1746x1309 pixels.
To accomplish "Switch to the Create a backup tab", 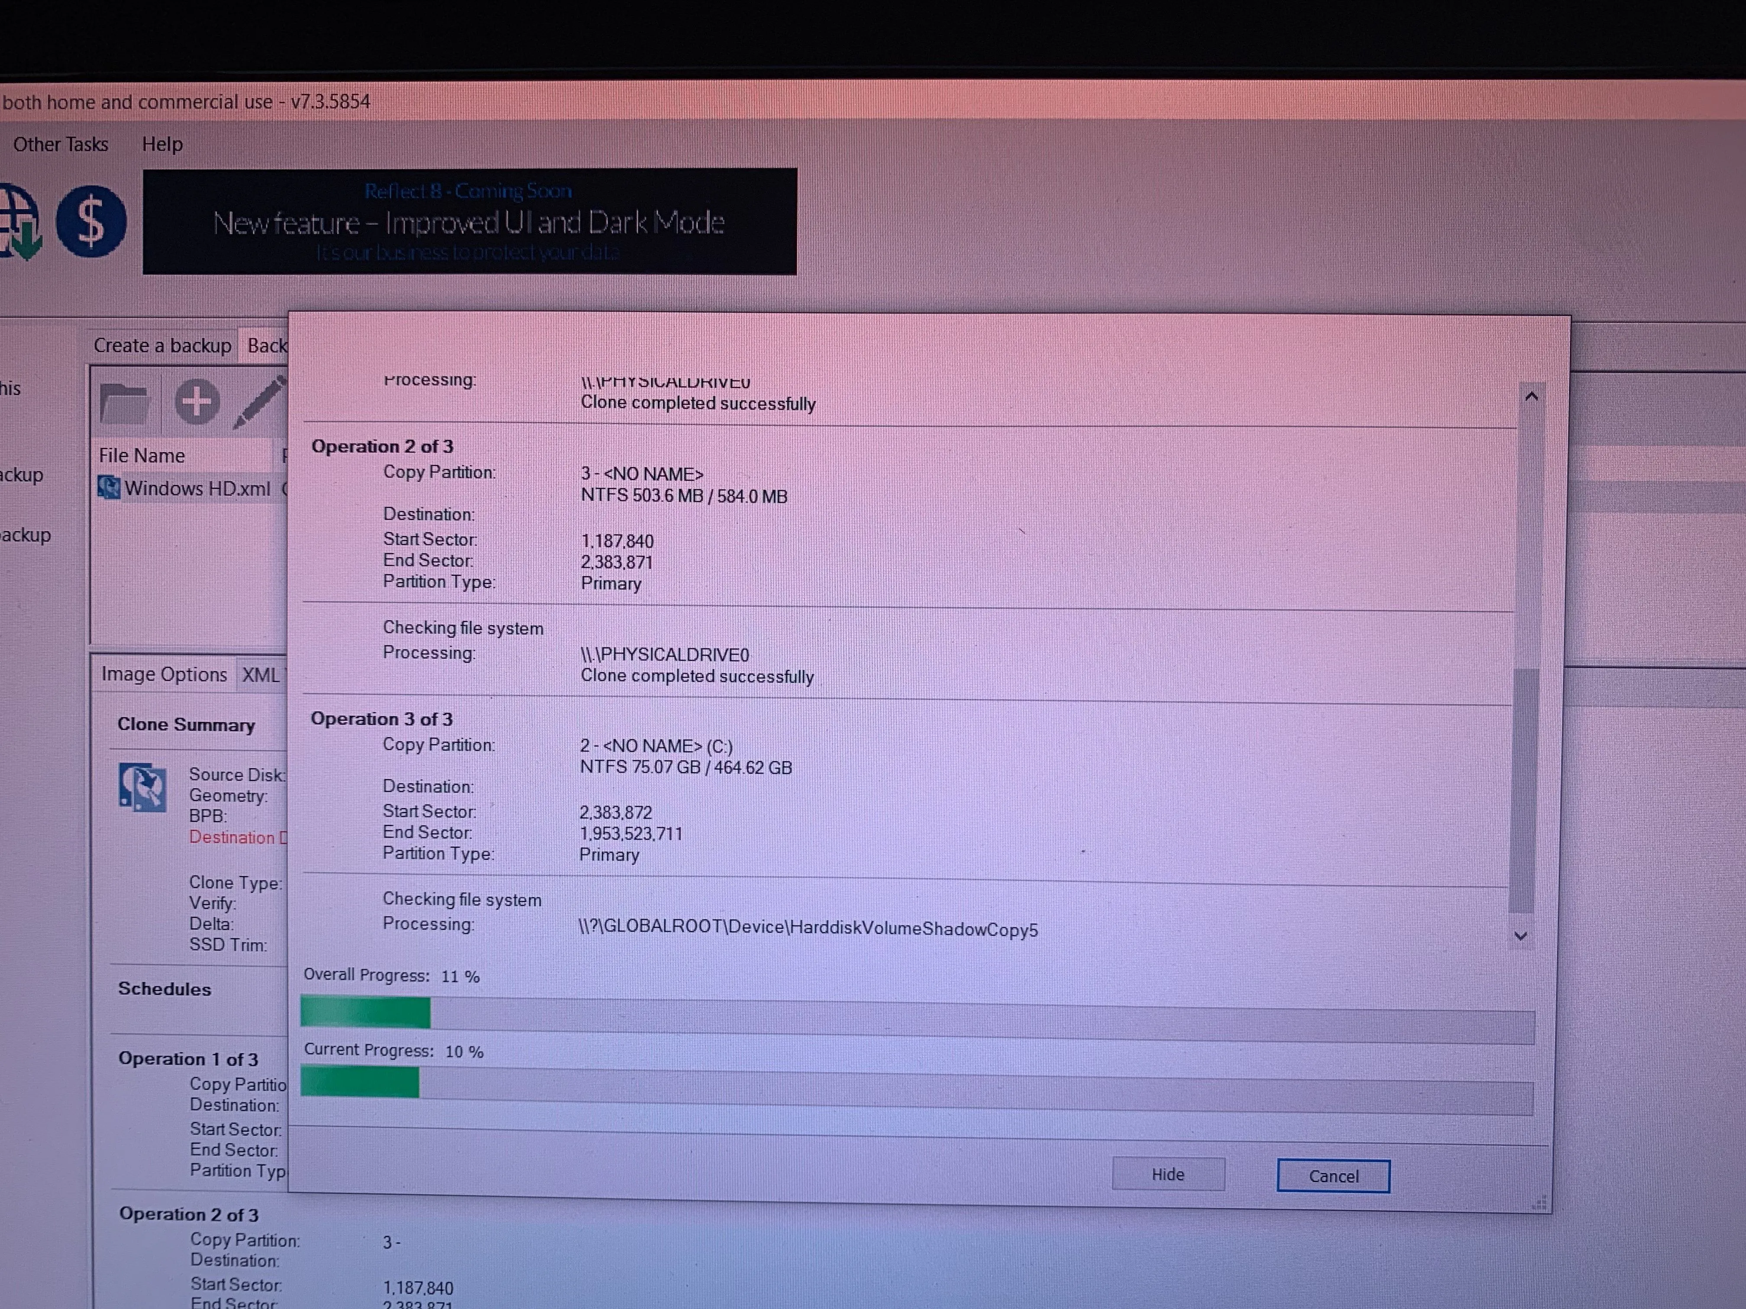I will pos(162,345).
